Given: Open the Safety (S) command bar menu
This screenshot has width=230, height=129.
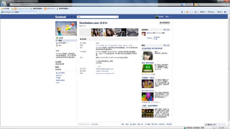Looking at the screenshot, I should click(211, 12).
